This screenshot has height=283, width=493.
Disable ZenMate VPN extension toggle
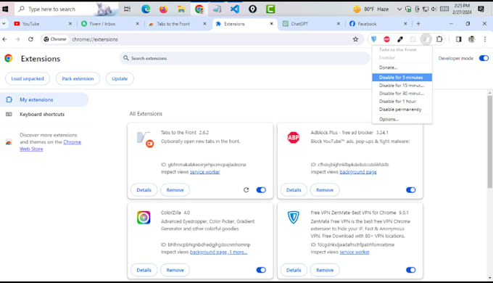point(410,270)
